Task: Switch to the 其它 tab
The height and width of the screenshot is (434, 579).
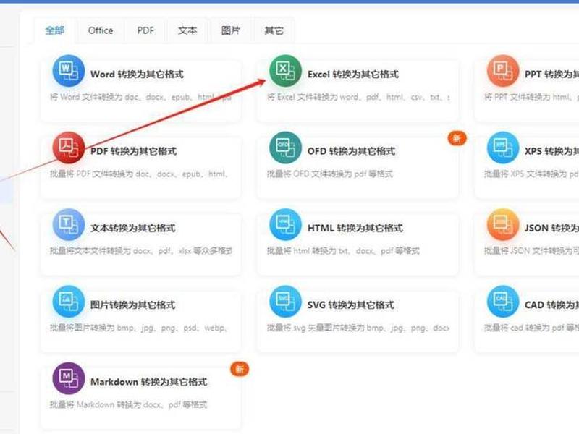Action: point(274,30)
